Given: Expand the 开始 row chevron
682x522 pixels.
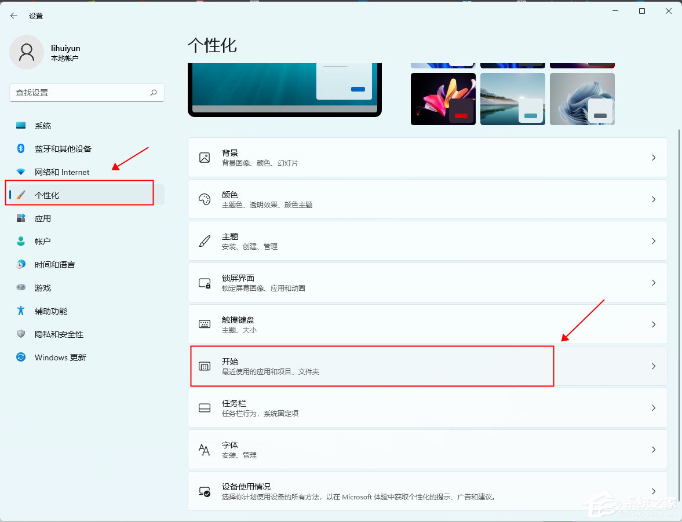Looking at the screenshot, I should click(653, 366).
